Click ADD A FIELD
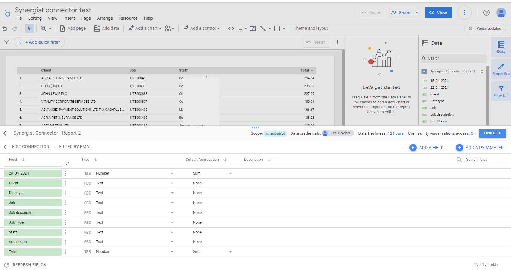 427,148
